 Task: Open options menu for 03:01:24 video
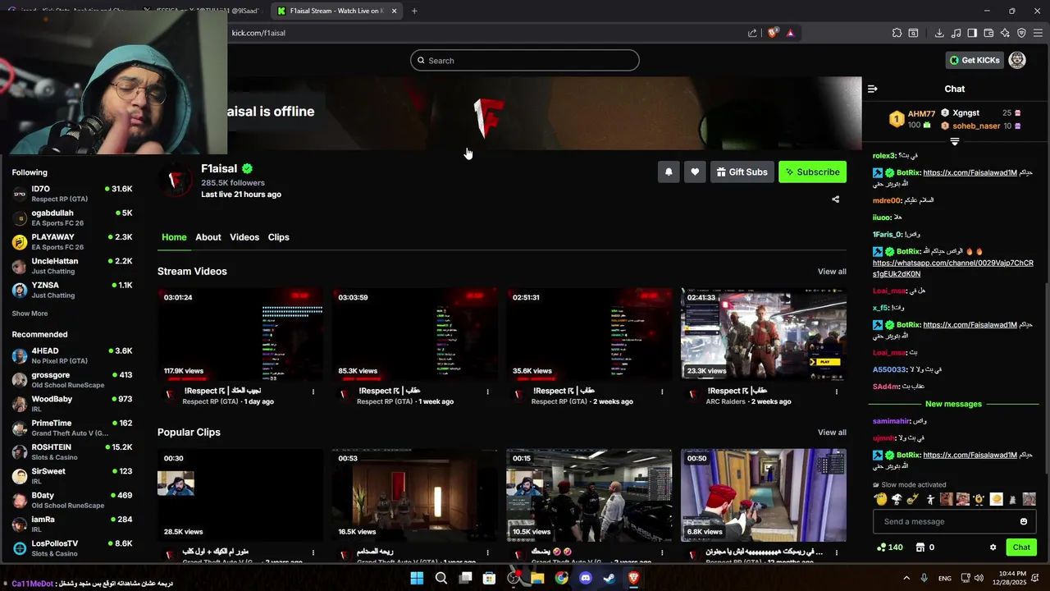coord(313,392)
